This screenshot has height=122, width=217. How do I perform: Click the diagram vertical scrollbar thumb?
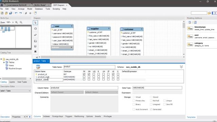(x=184, y=25)
